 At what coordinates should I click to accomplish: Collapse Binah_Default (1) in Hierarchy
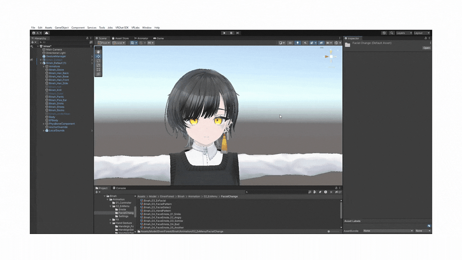(41, 63)
